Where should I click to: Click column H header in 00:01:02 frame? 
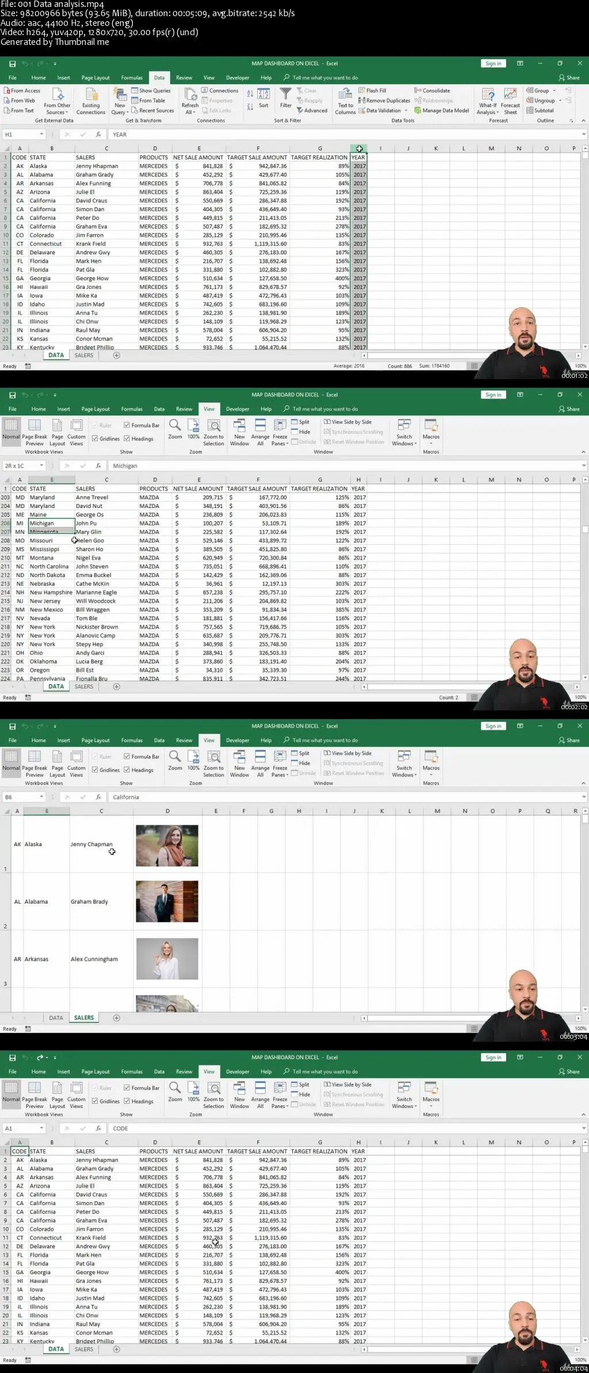[x=358, y=148]
